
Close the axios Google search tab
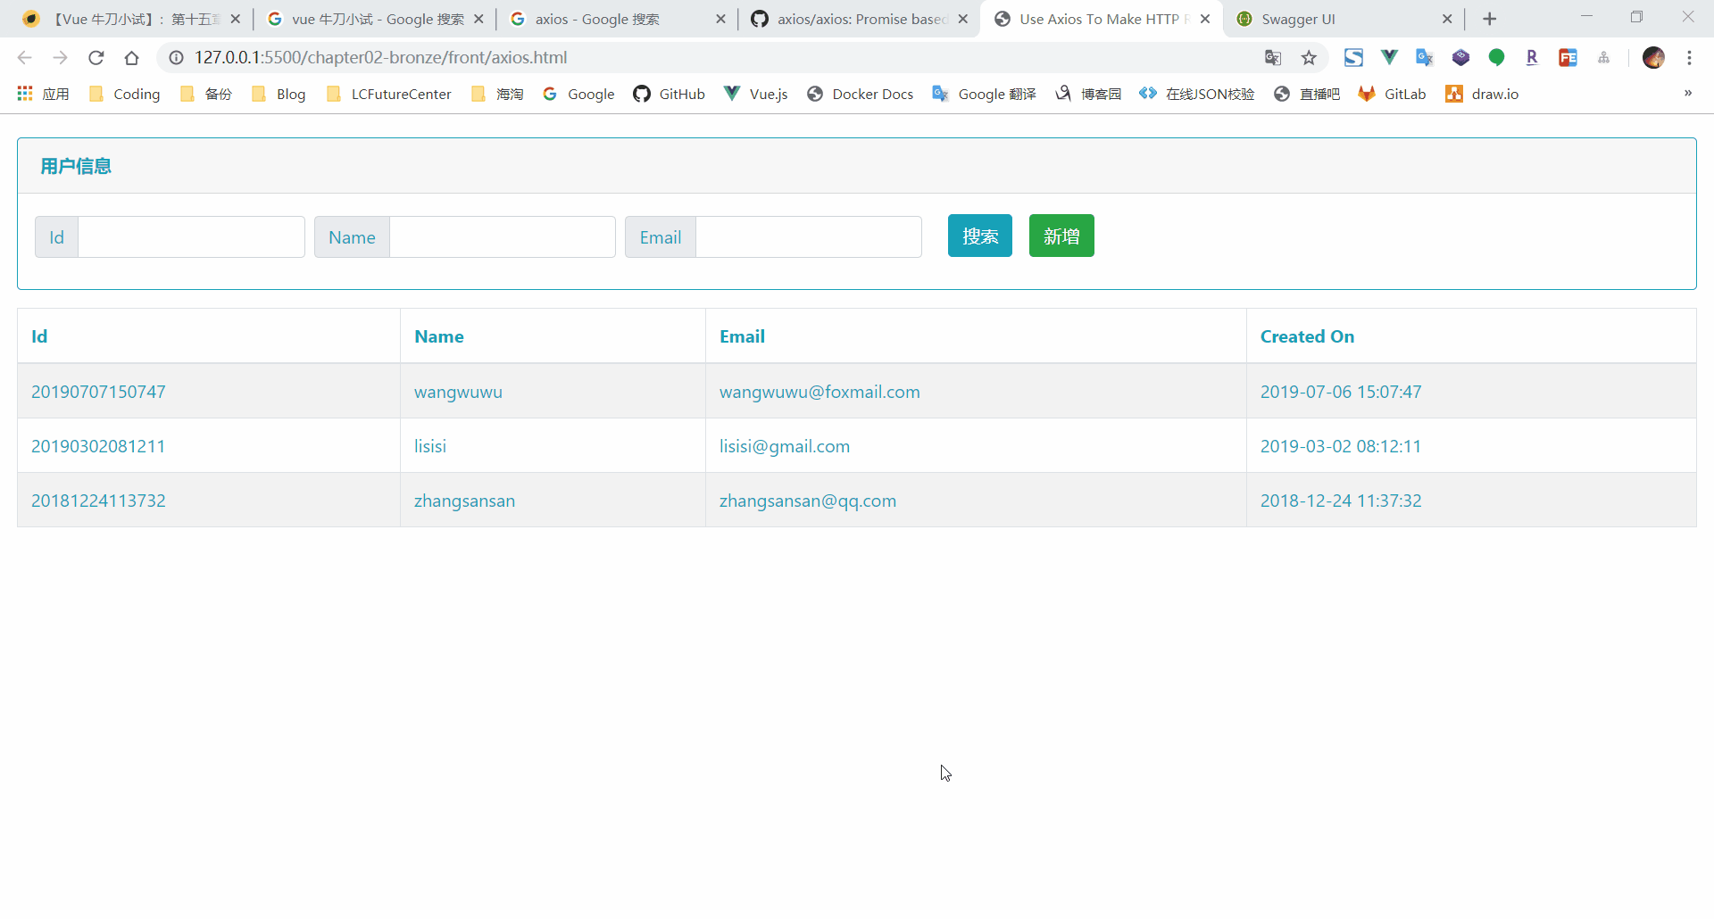pos(721,19)
